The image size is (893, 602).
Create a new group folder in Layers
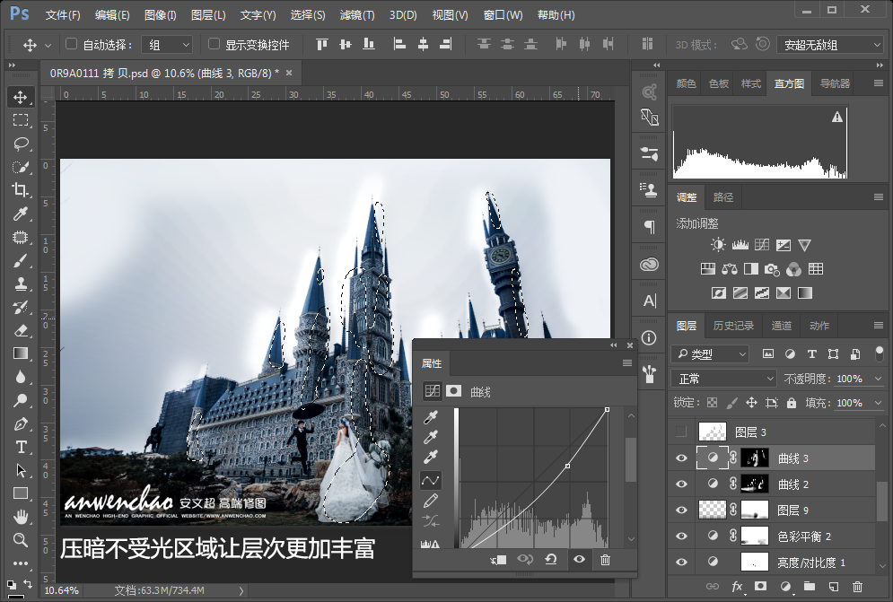(810, 586)
